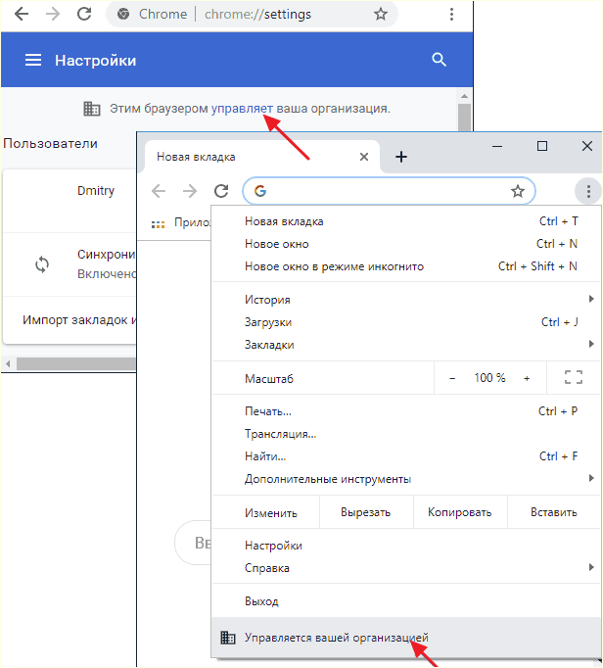The image size is (603, 668).
Task: Select Новая вкладка from the menu
Action: [405, 221]
